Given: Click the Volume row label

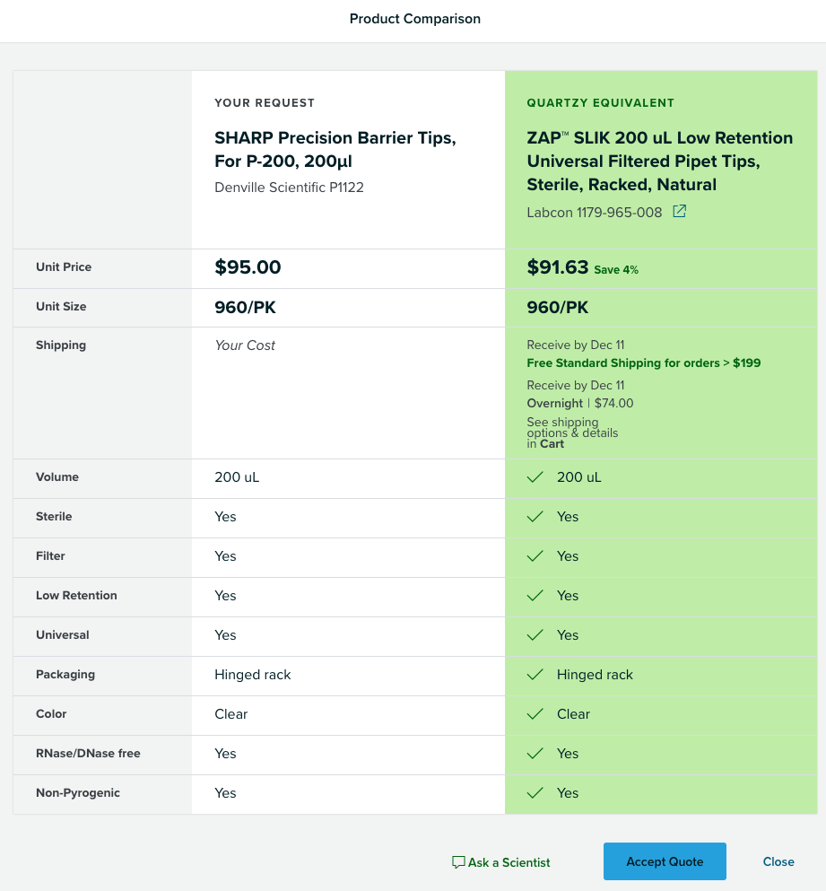Looking at the screenshot, I should pos(57,476).
